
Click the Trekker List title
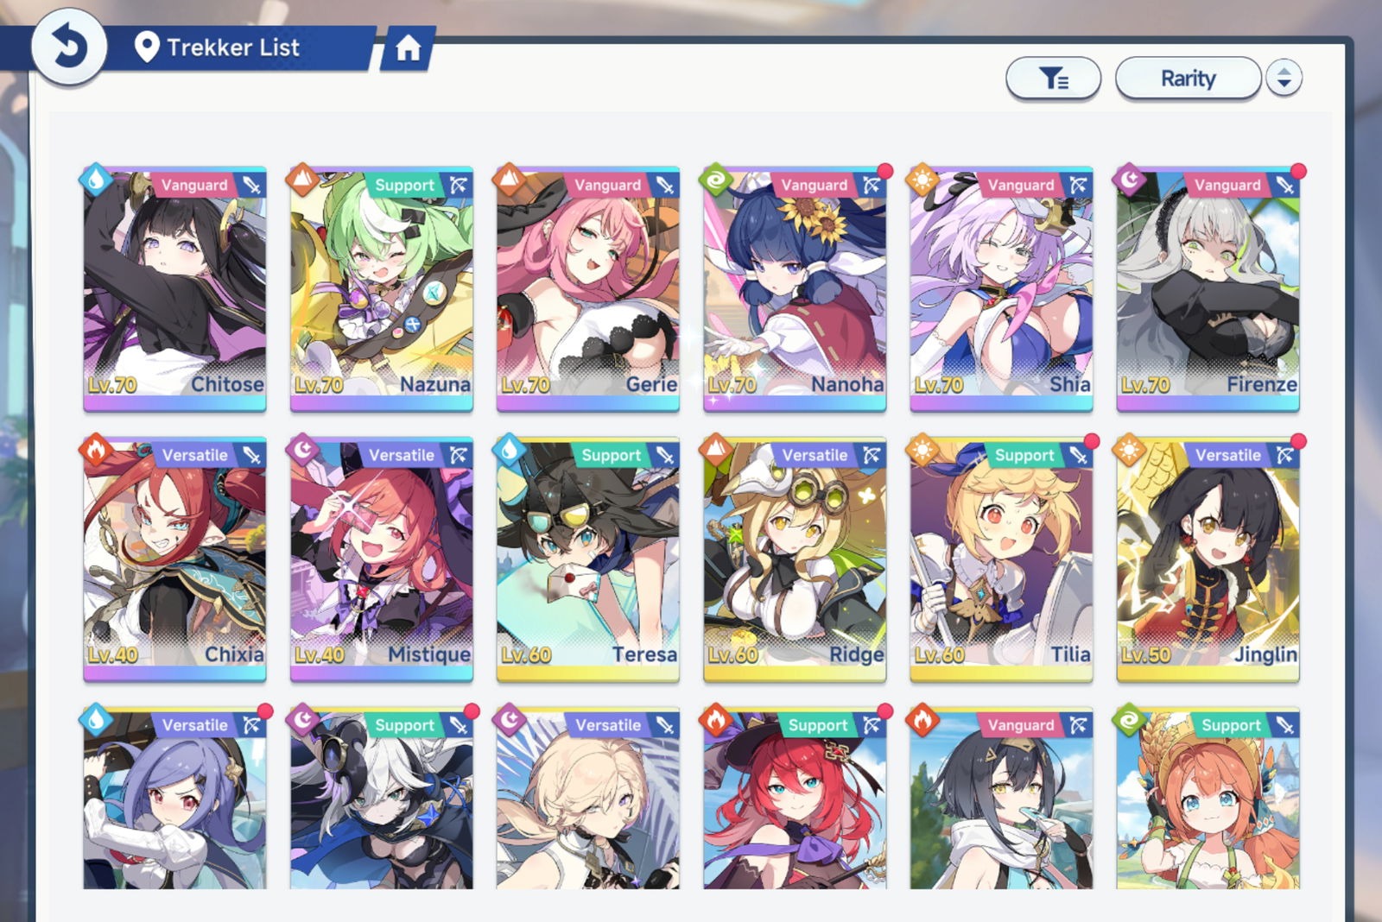[233, 47]
